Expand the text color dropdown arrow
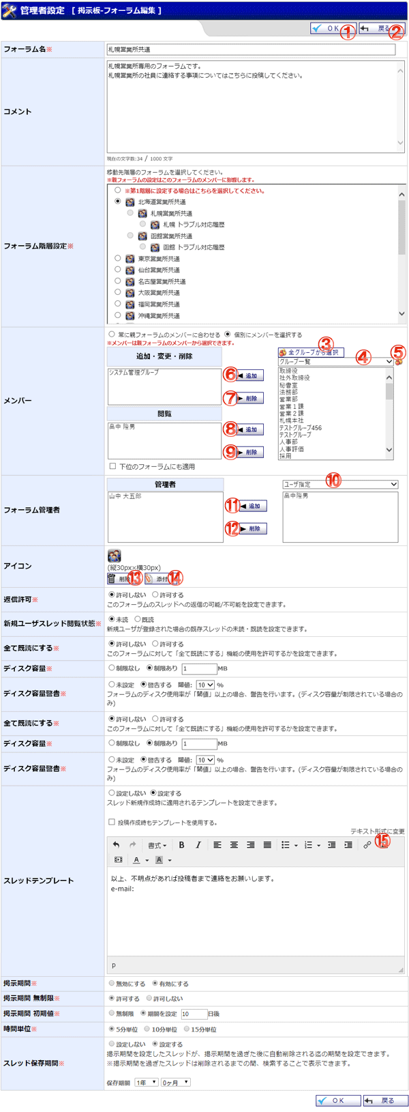Viewport: 409px width, 1112px height. [x=147, y=860]
